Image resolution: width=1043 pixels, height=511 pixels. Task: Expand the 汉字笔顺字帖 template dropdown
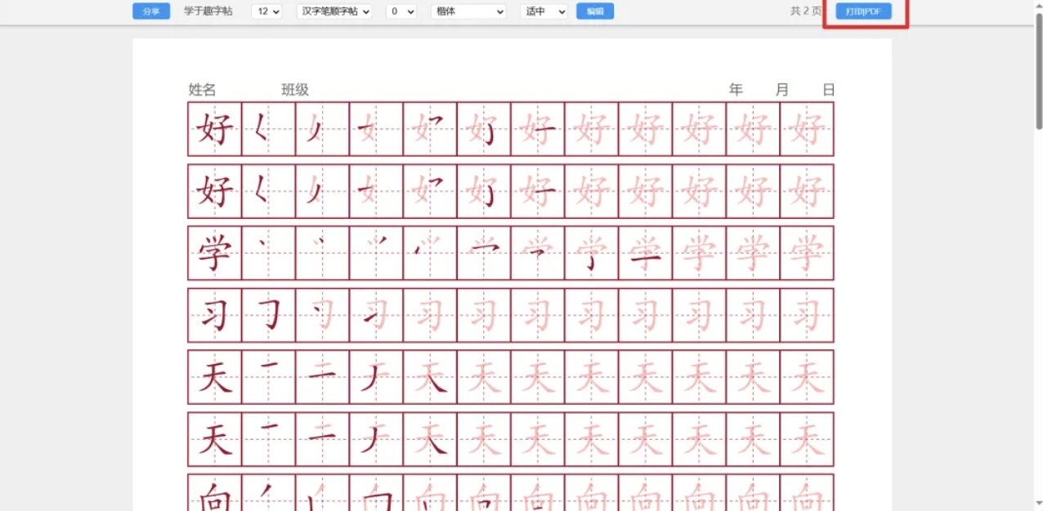[333, 11]
